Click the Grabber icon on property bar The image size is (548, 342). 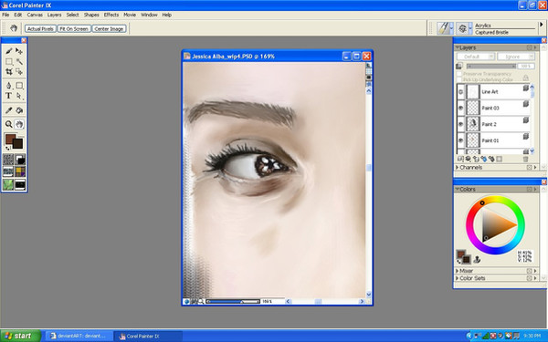(x=14, y=28)
